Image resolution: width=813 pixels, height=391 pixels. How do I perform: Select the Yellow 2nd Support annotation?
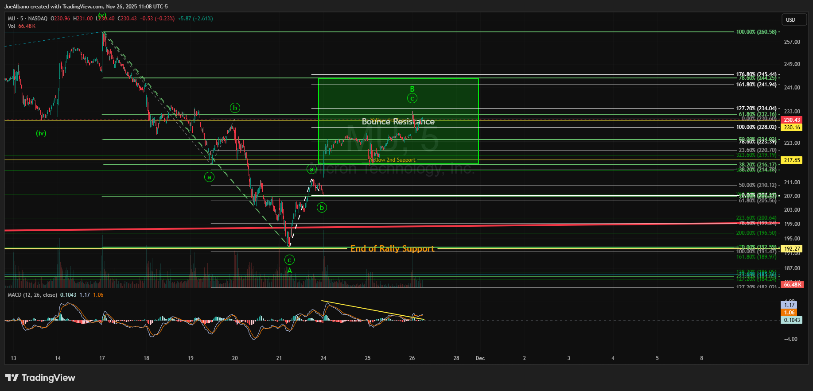pos(393,160)
